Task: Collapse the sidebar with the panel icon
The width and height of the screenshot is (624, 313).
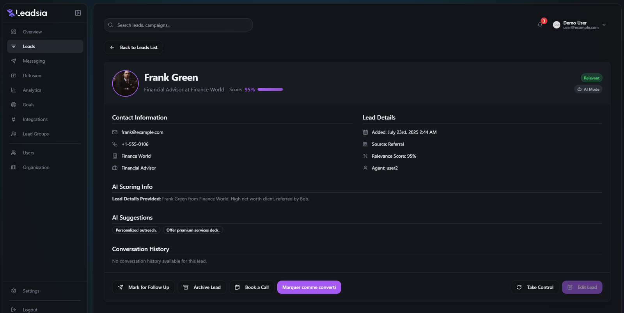Action: (x=78, y=13)
